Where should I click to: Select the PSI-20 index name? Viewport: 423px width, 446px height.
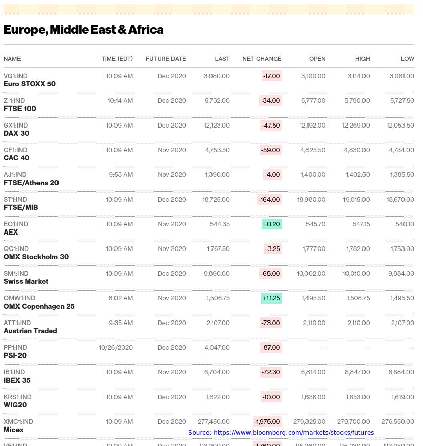click(x=15, y=355)
